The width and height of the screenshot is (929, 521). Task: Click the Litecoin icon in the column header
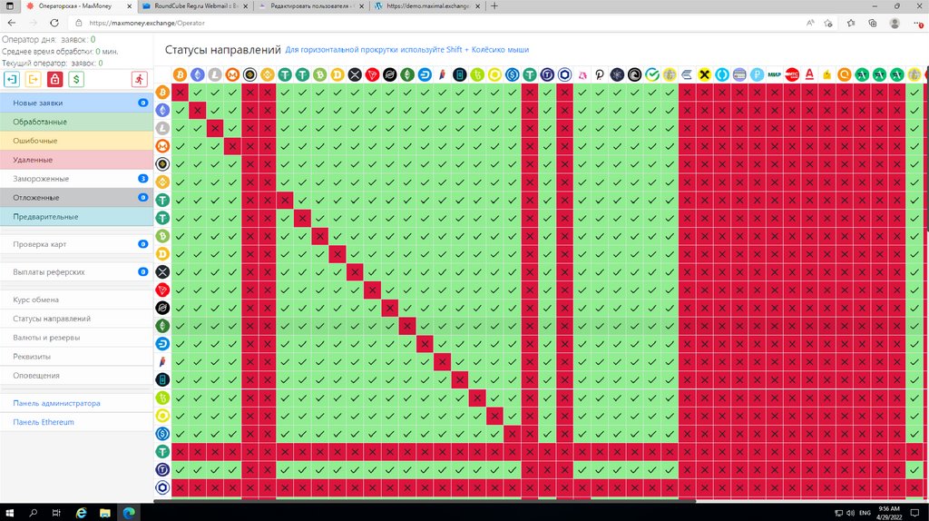(215, 74)
